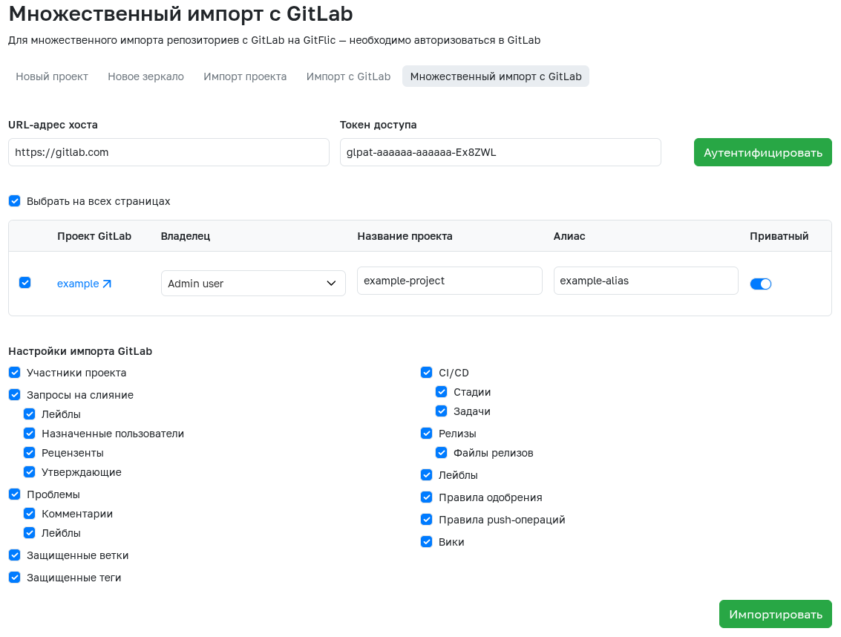This screenshot has width=841, height=637.
Task: Switch to Новый проект tab
Action: (x=52, y=76)
